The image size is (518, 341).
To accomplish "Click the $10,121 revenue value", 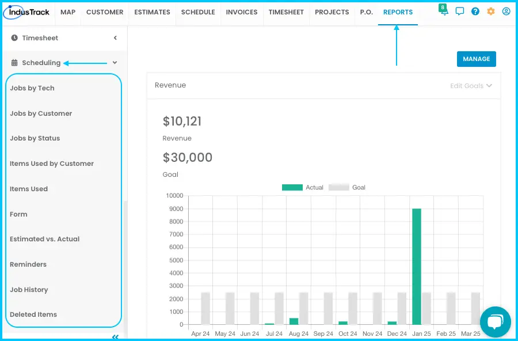I will (x=182, y=122).
